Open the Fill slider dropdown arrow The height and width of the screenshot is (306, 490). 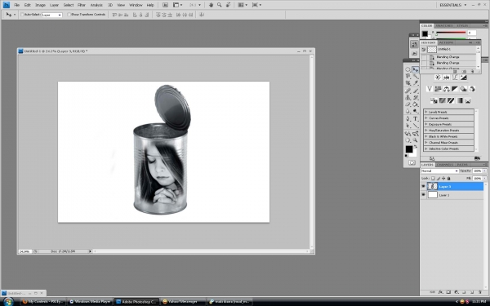point(484,178)
